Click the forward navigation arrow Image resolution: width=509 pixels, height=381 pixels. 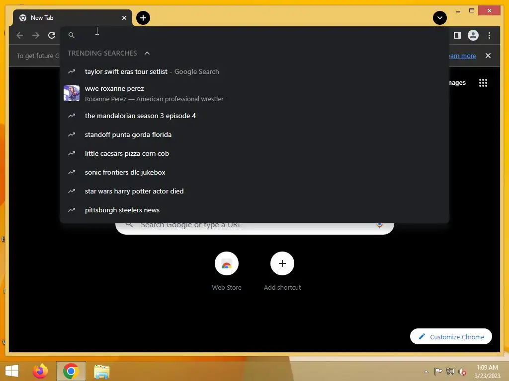[36, 35]
